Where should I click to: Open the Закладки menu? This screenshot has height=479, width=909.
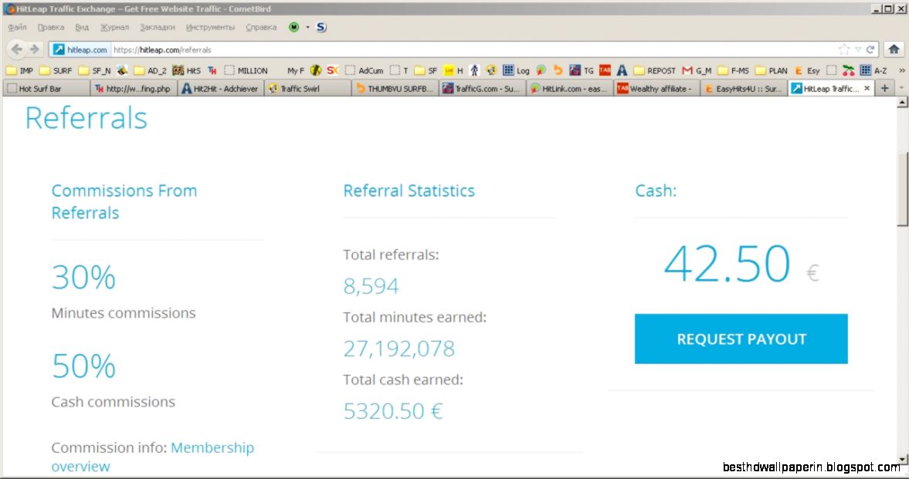(x=158, y=27)
